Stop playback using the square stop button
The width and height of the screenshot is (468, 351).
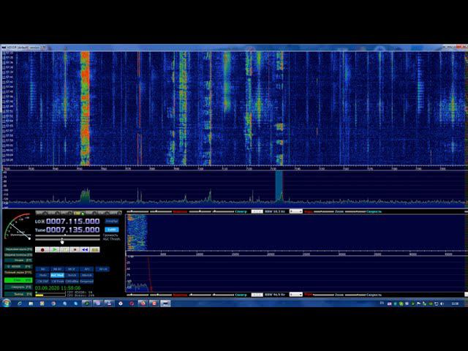pyautogui.click(x=75, y=249)
